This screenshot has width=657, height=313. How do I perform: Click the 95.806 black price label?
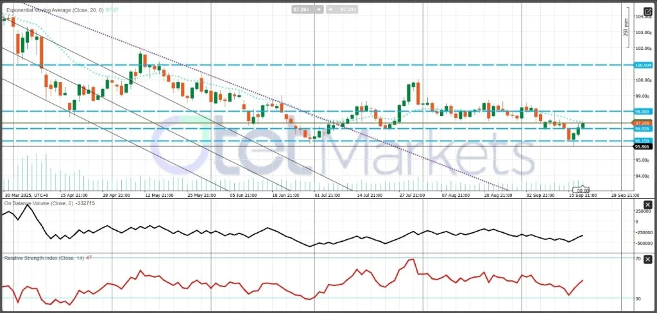[644, 146]
